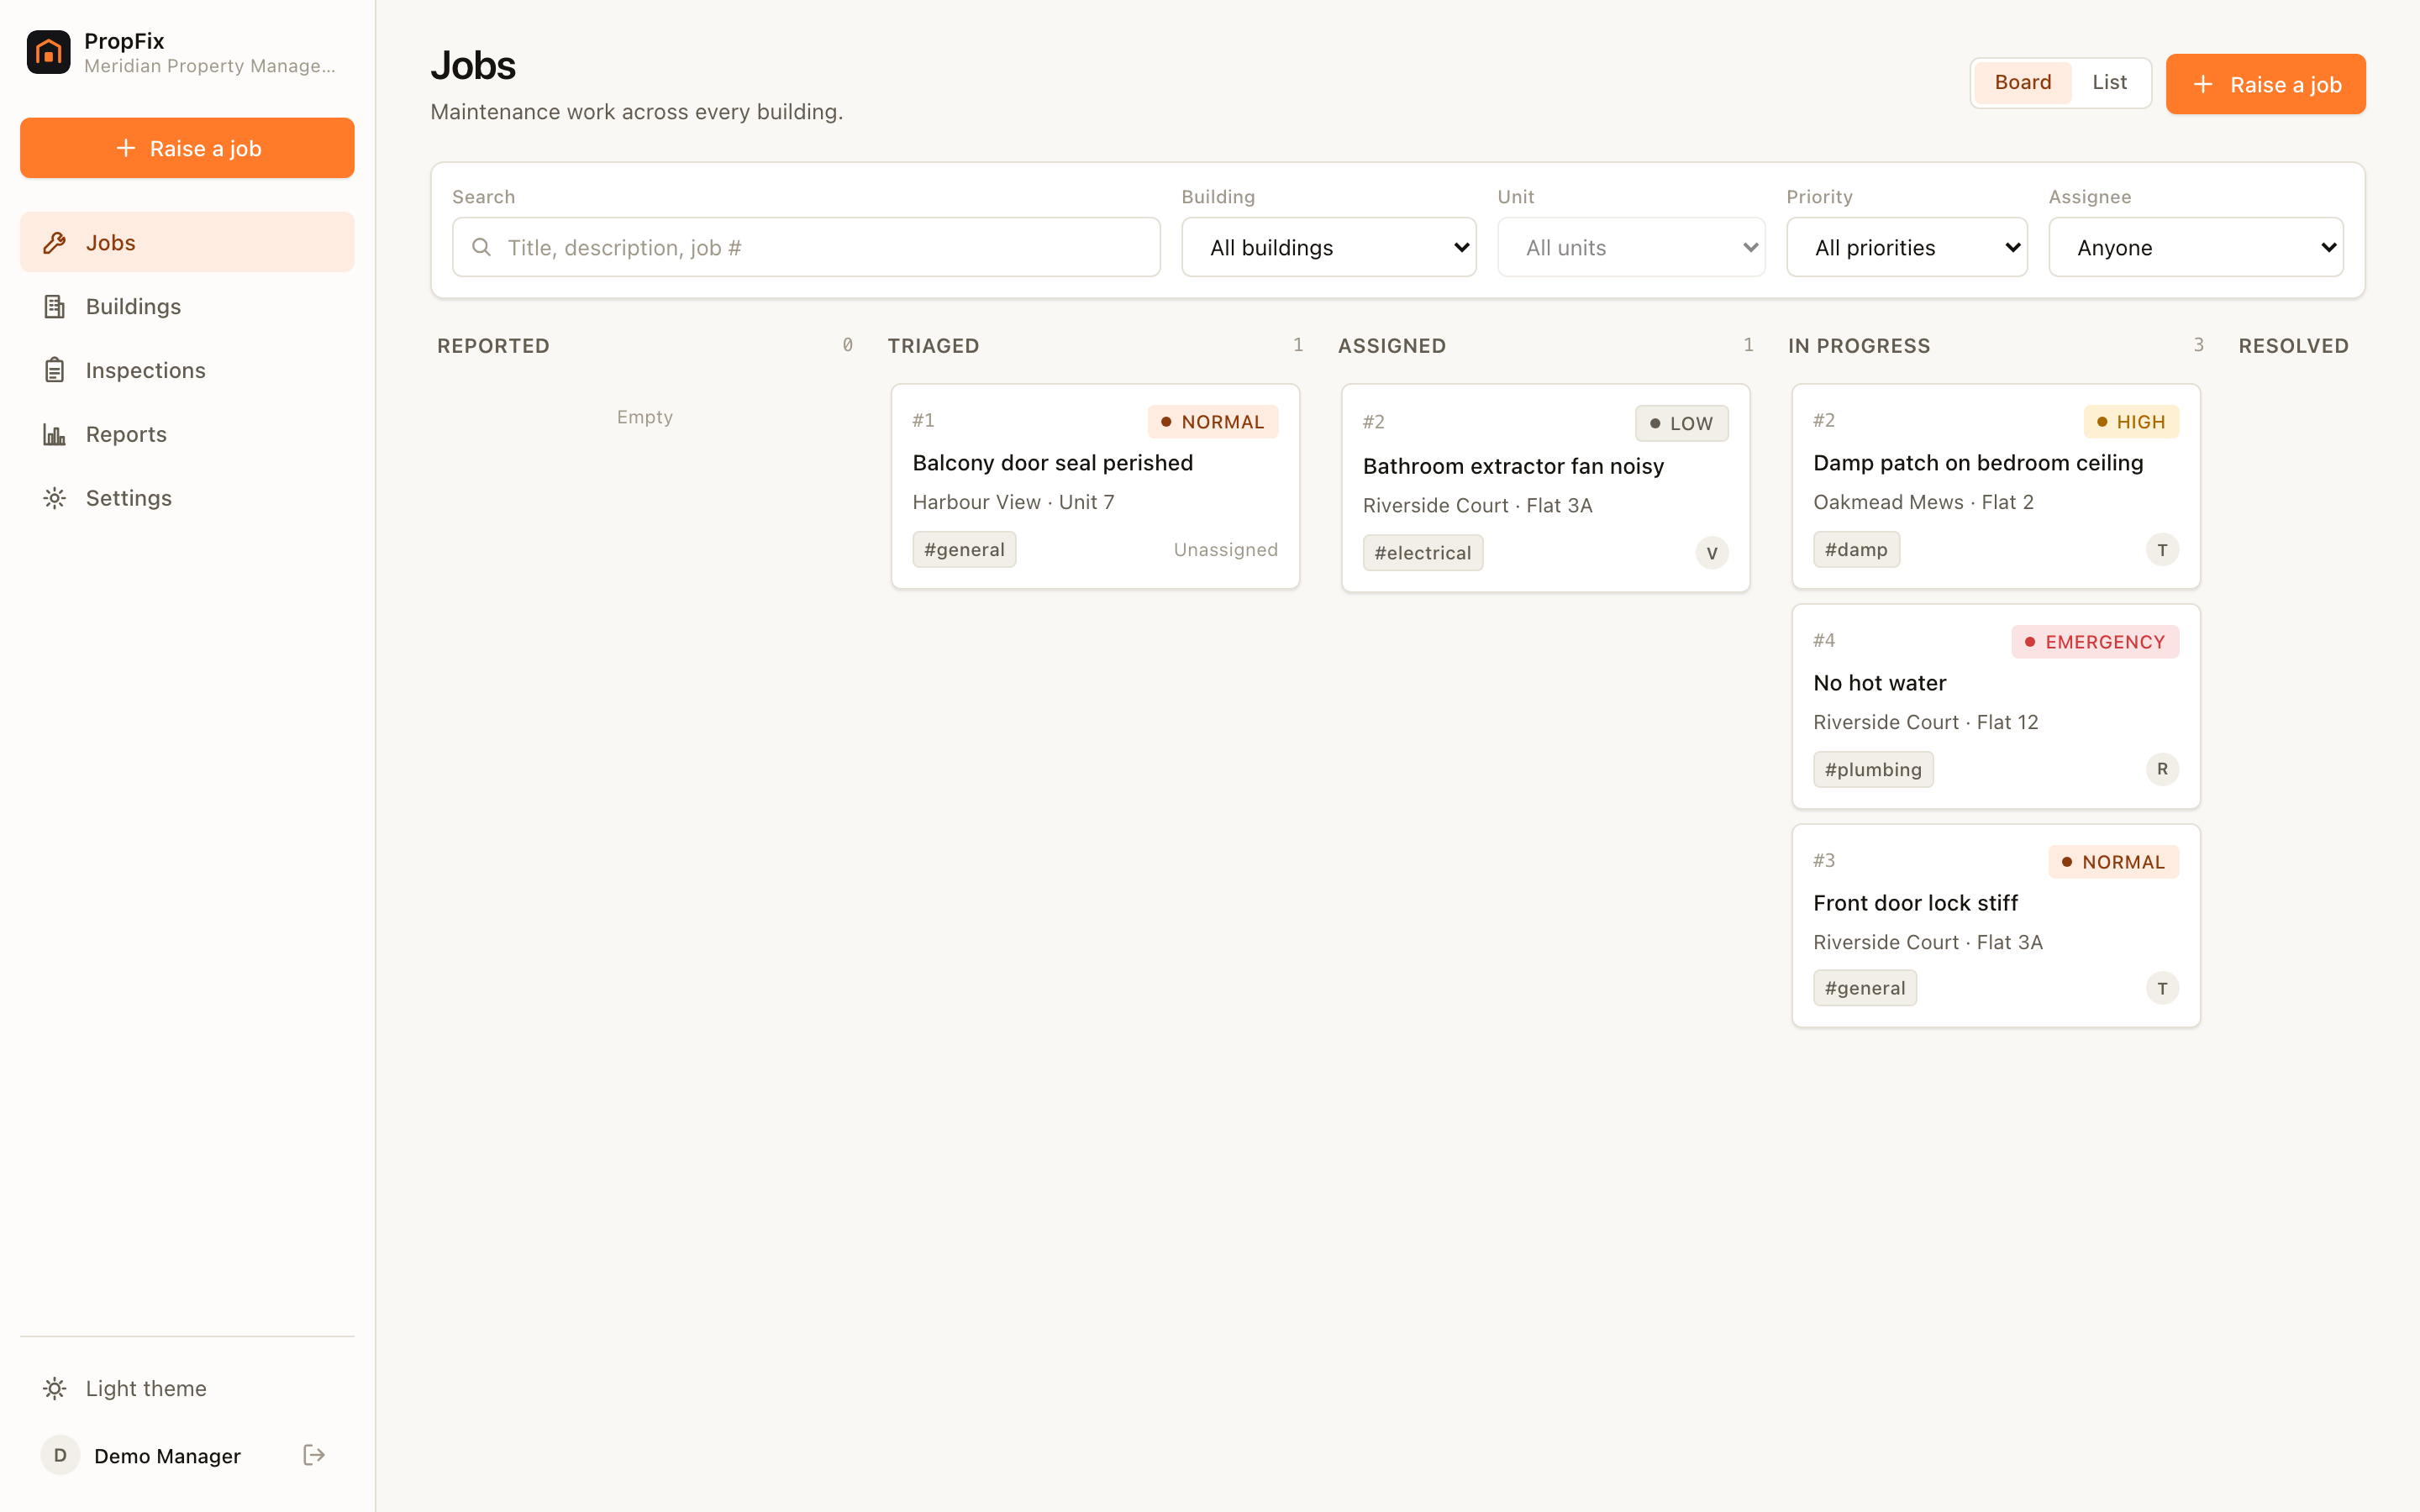The width and height of the screenshot is (2420, 1512).
Task: Click the Unassigned label on Balcony door card
Action: point(1225,550)
